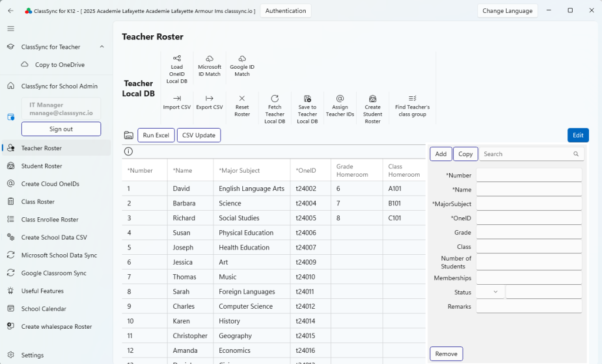This screenshot has height=364, width=602.
Task: Focus the *OneID input field
Action: (529, 218)
